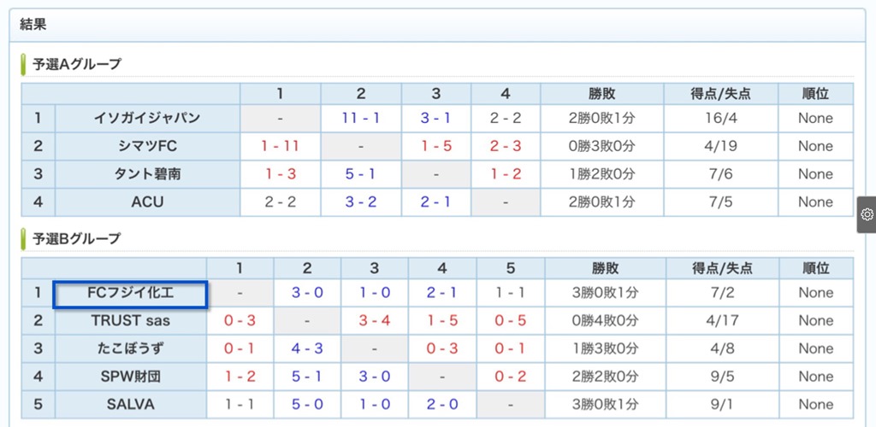Image resolution: width=876 pixels, height=427 pixels.
Task: Click the 16/4 goals cell for イソガイジャパン
Action: tap(720, 118)
